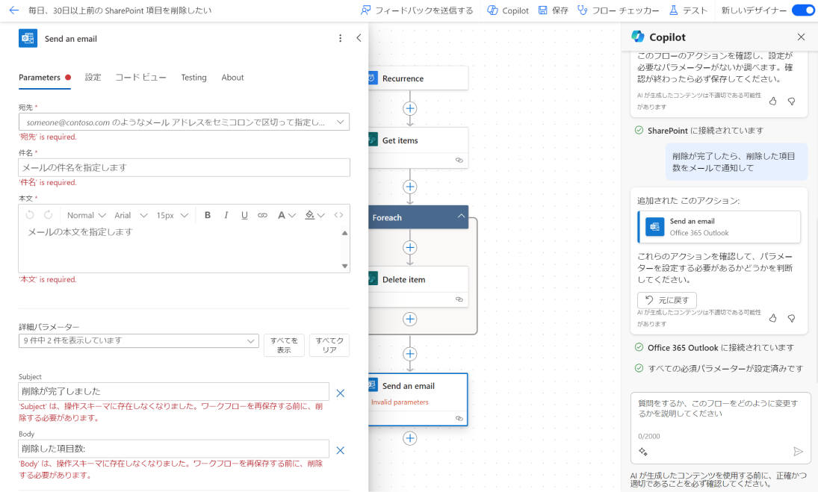Add step inside Foreach above Delete item
This screenshot has width=818, height=492.
click(410, 248)
